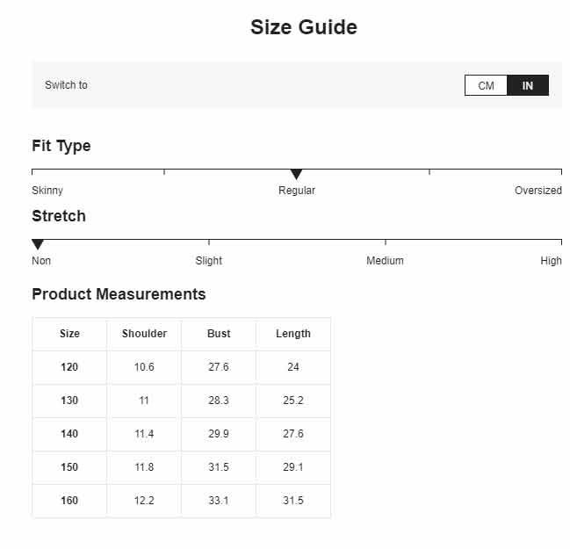Click the Oversized fit label
This screenshot has width=570, height=549.
point(538,191)
